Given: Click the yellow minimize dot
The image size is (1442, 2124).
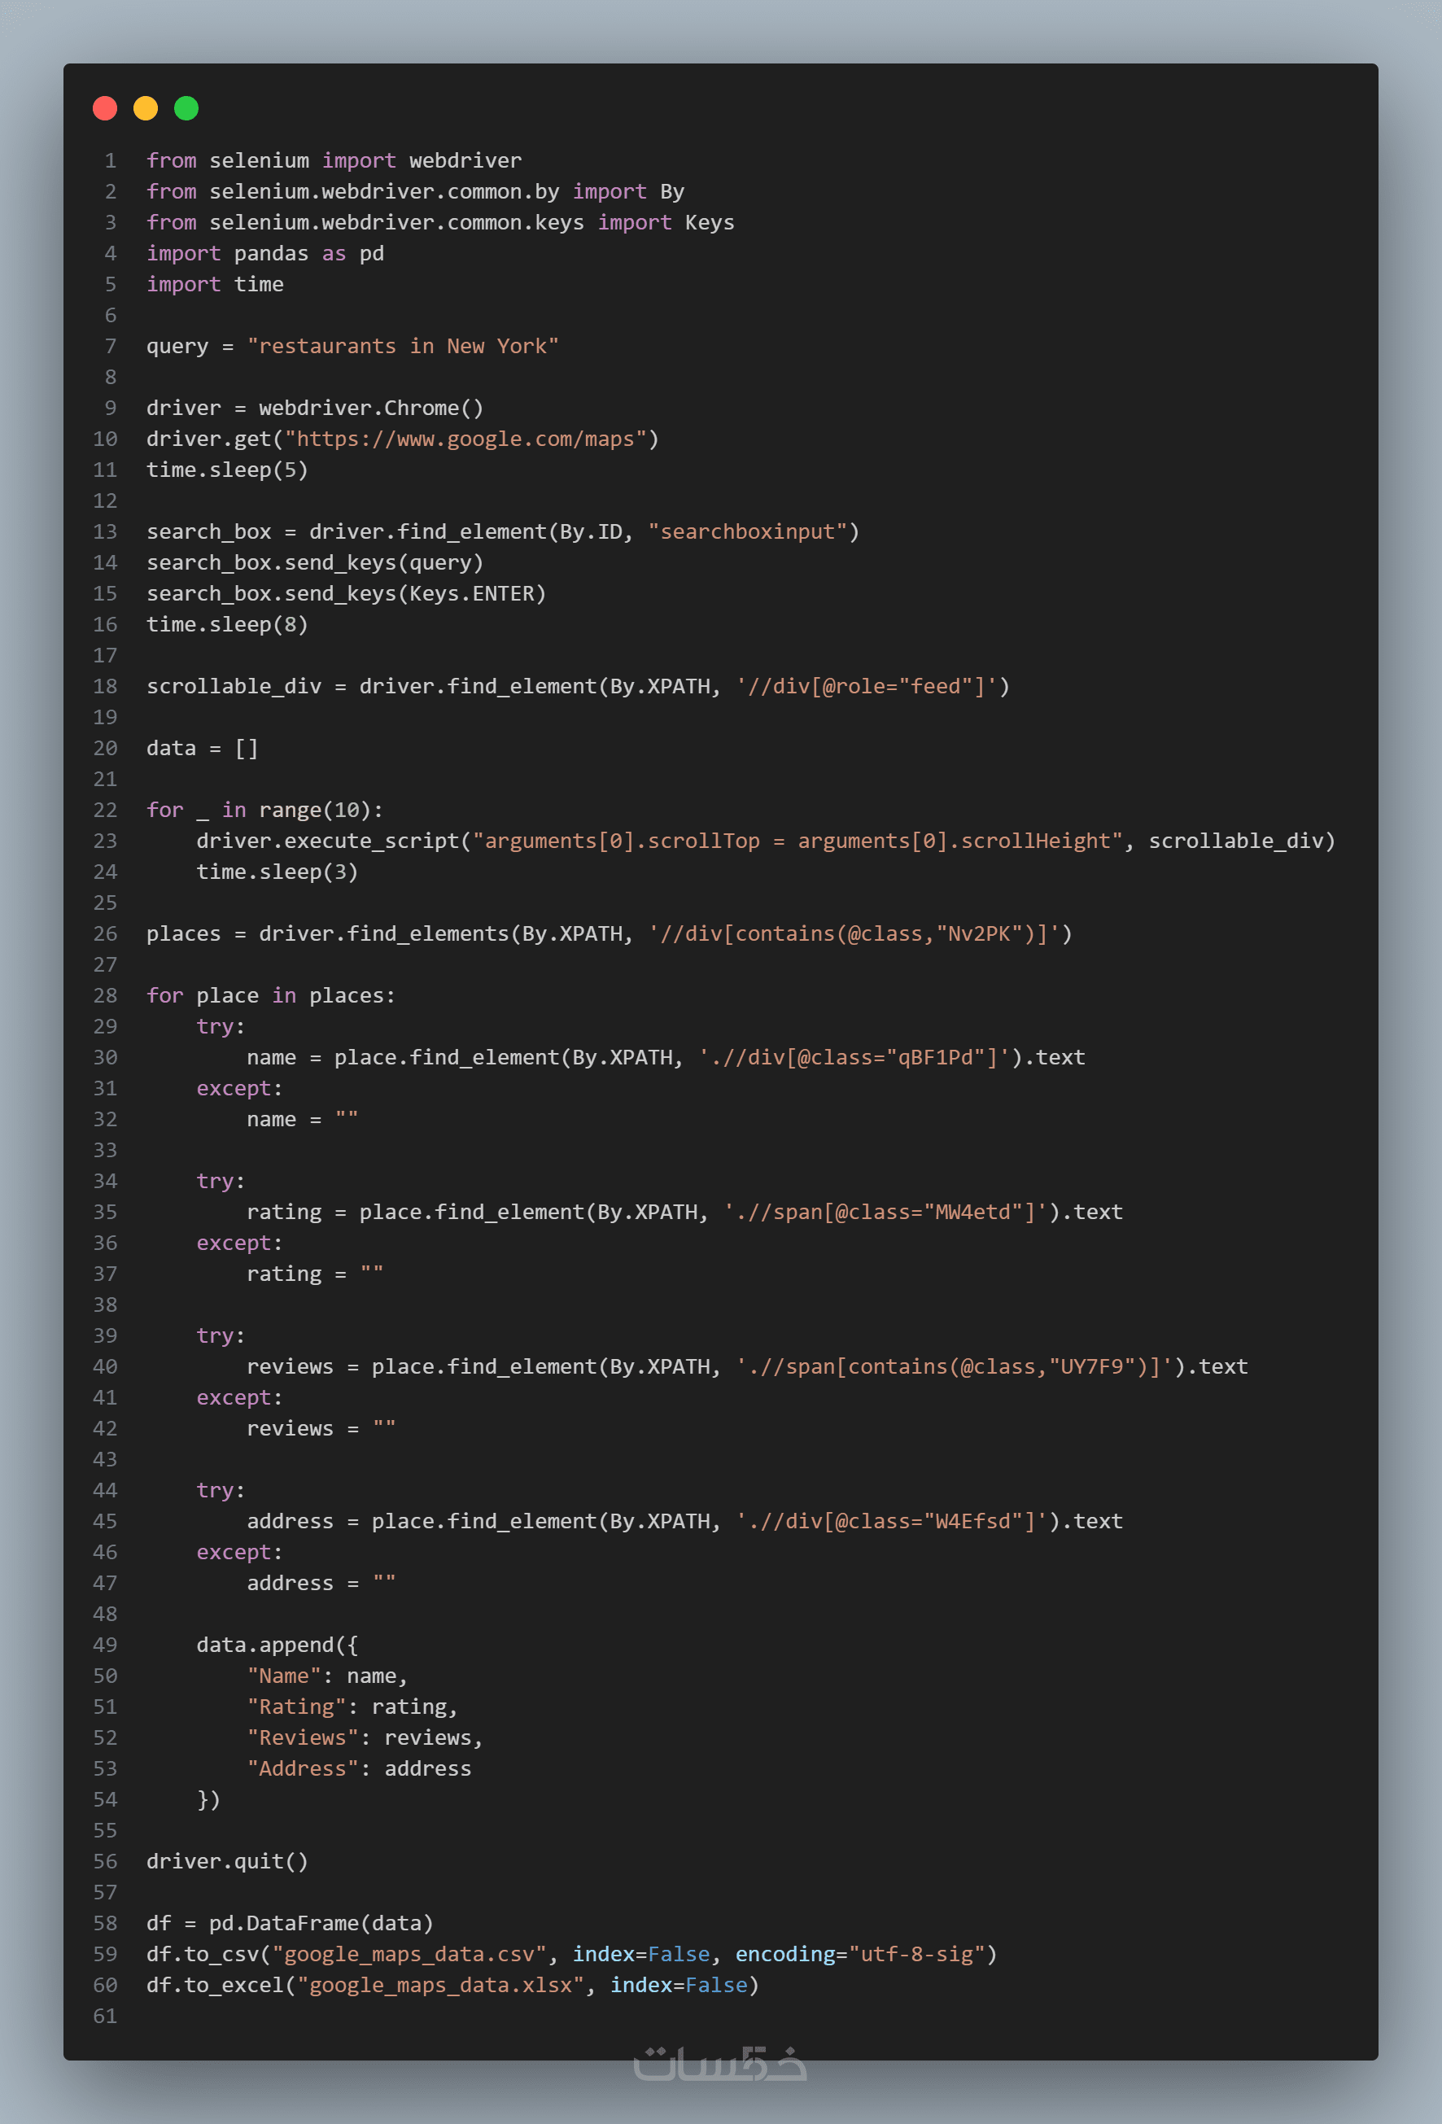Looking at the screenshot, I should [x=146, y=109].
